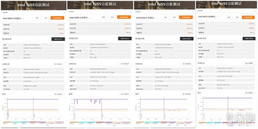
Task: Show 系统信息 details in Quality mode panel
Action: click(125, 63)
